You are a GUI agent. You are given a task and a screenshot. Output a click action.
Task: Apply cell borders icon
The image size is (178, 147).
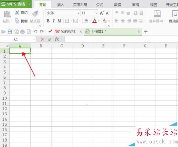coord(67,21)
